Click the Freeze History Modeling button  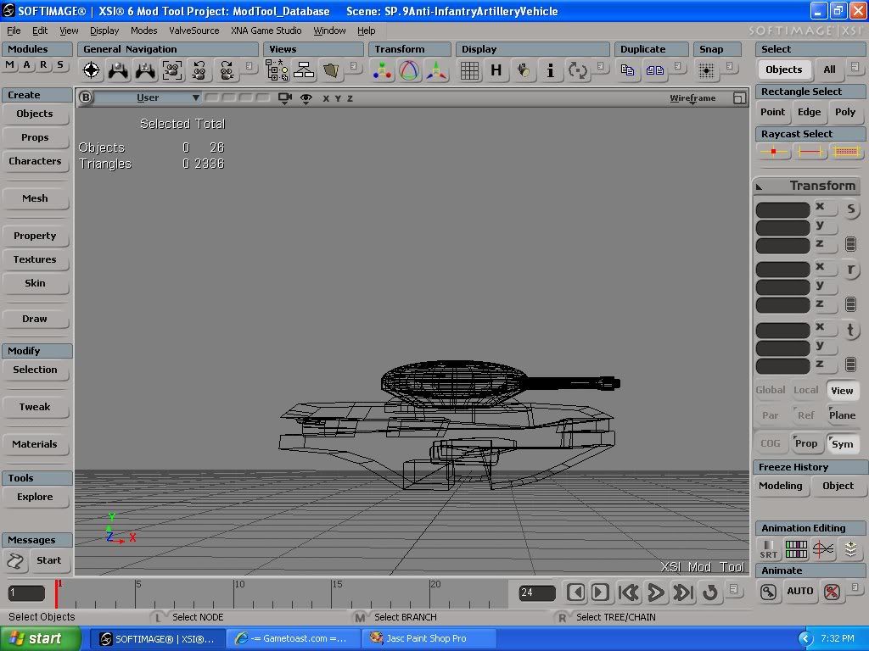tap(781, 486)
